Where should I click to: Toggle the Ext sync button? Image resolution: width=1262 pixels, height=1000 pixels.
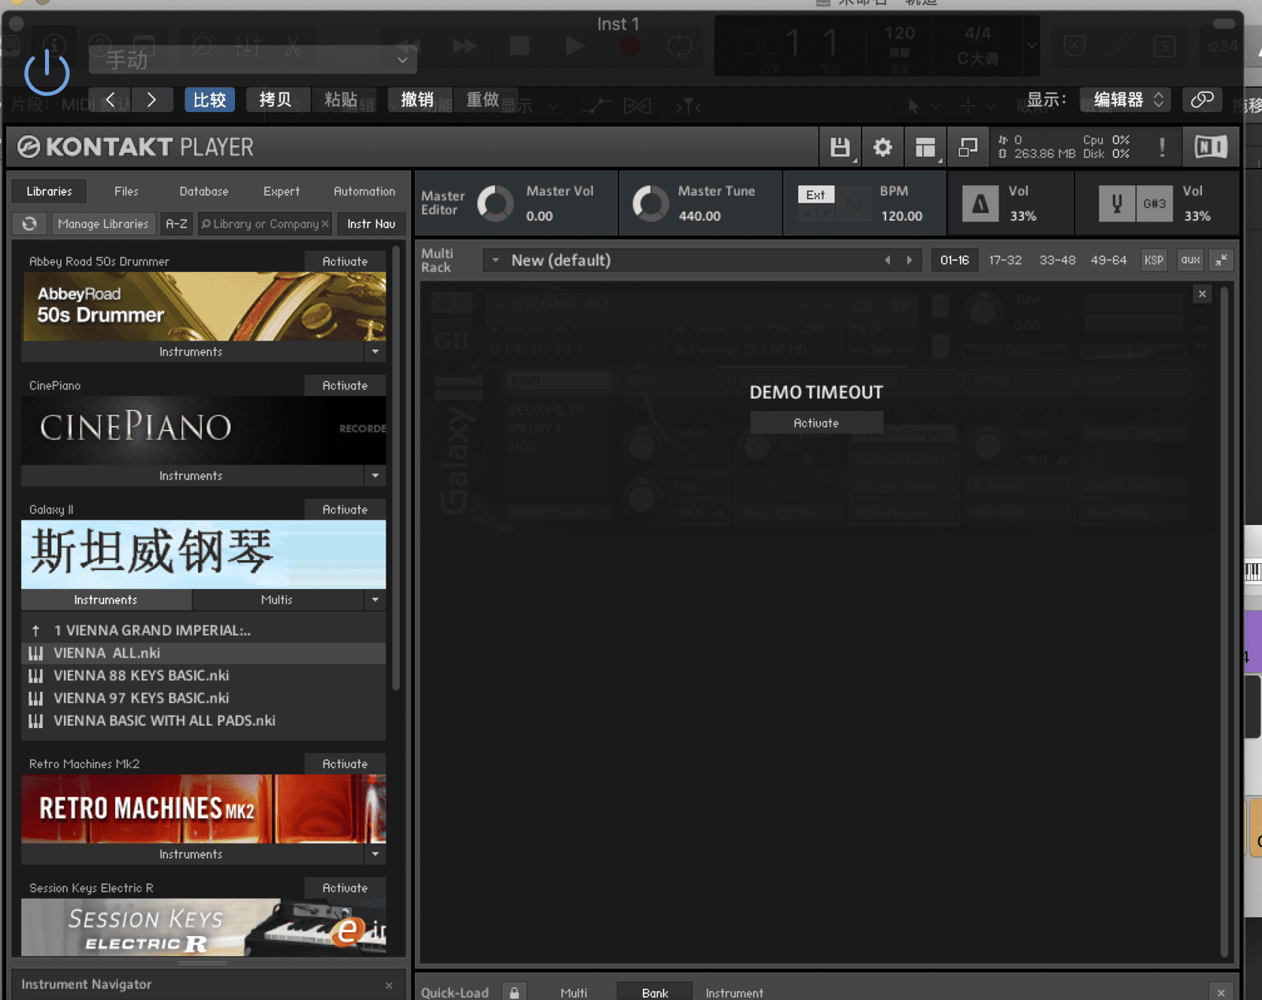pos(816,195)
